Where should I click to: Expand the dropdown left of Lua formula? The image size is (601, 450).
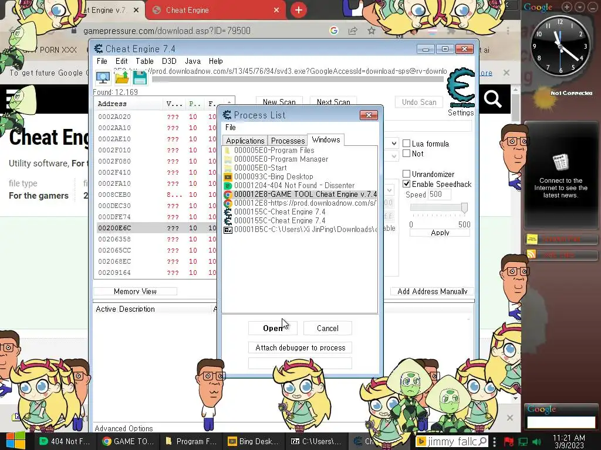coord(394,144)
